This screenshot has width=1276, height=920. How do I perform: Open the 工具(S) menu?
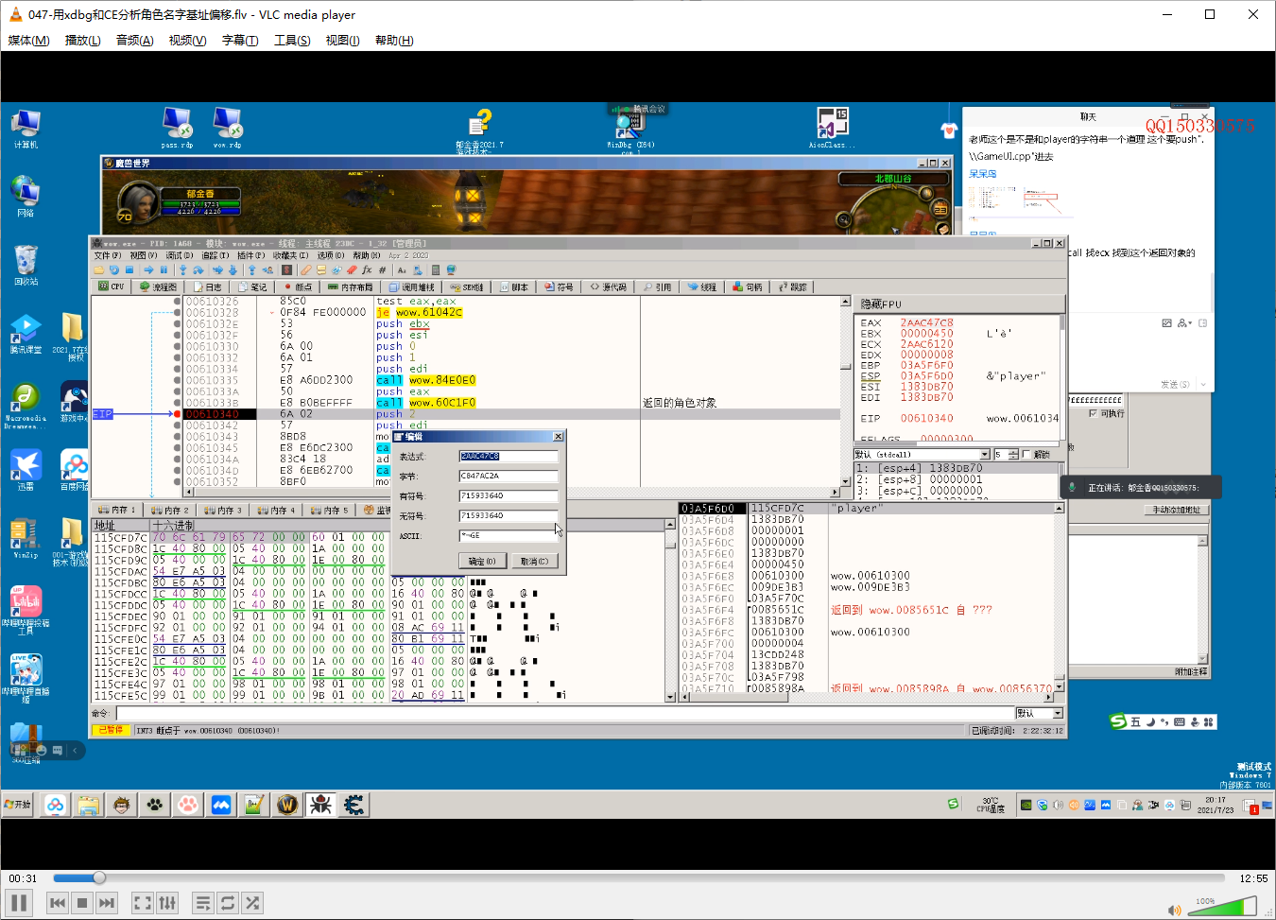point(292,40)
